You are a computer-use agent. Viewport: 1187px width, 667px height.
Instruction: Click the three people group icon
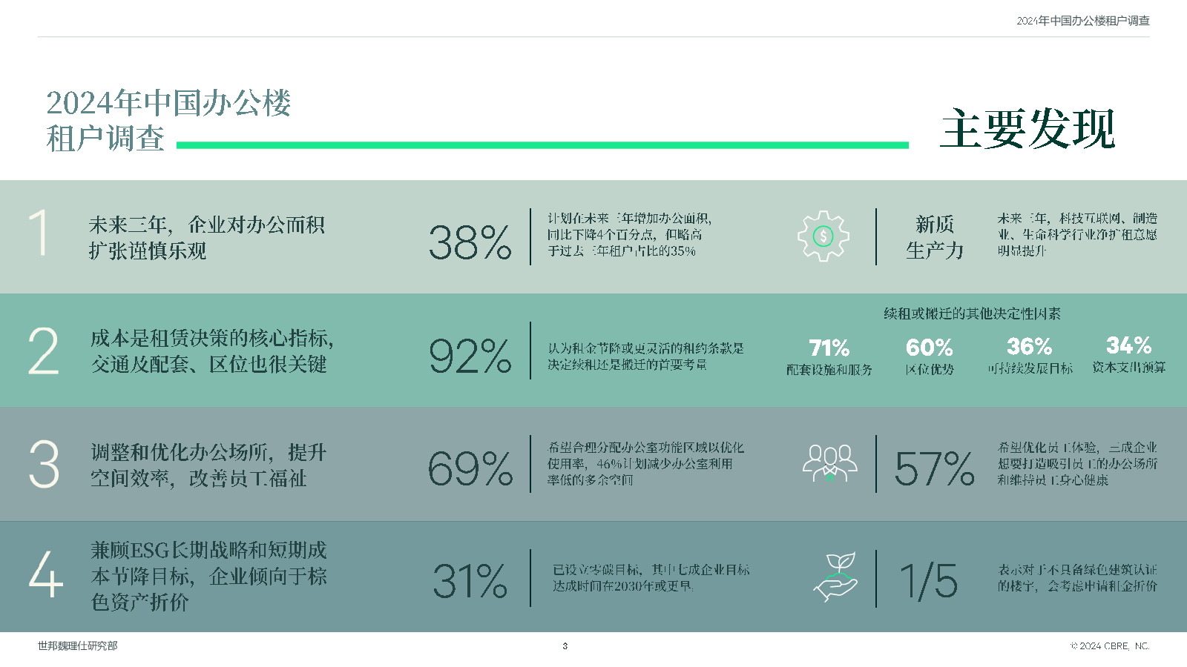coord(830,463)
